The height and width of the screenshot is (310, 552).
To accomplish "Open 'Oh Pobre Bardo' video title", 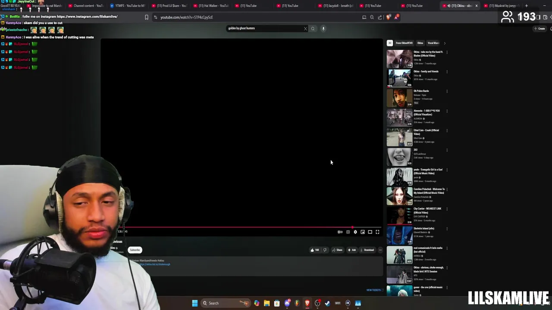I will (422, 91).
